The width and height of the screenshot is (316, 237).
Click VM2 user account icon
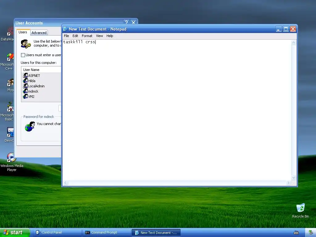point(25,96)
